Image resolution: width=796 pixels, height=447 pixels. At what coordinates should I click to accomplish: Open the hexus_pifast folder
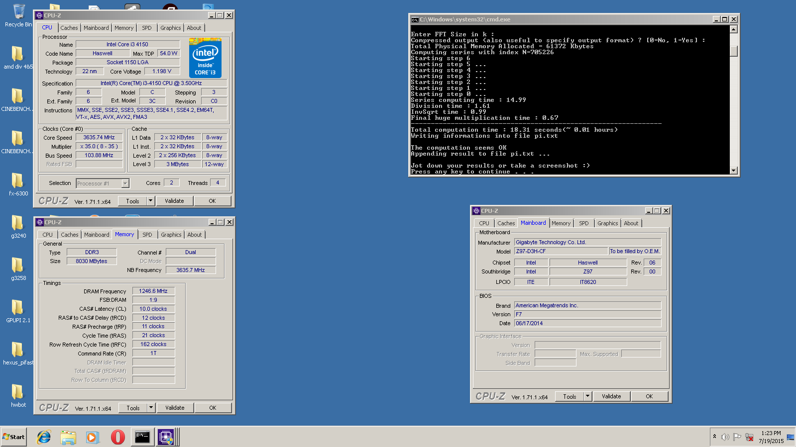coord(18,353)
